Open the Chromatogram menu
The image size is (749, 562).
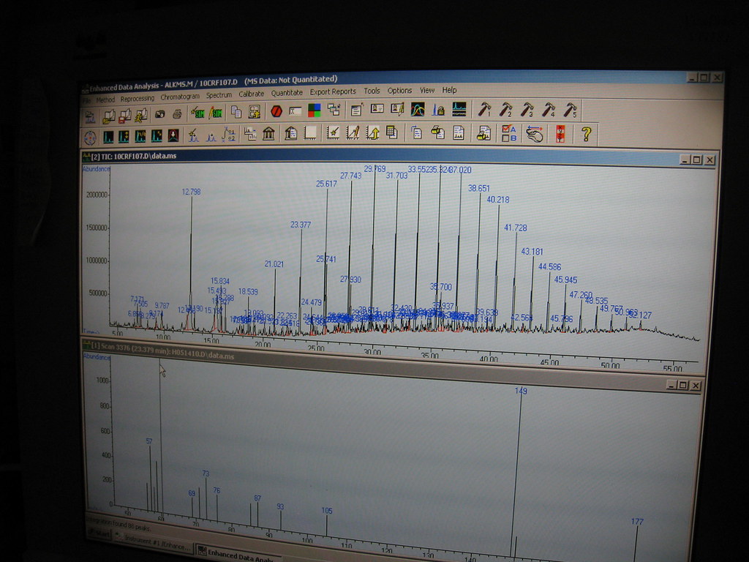pos(179,97)
